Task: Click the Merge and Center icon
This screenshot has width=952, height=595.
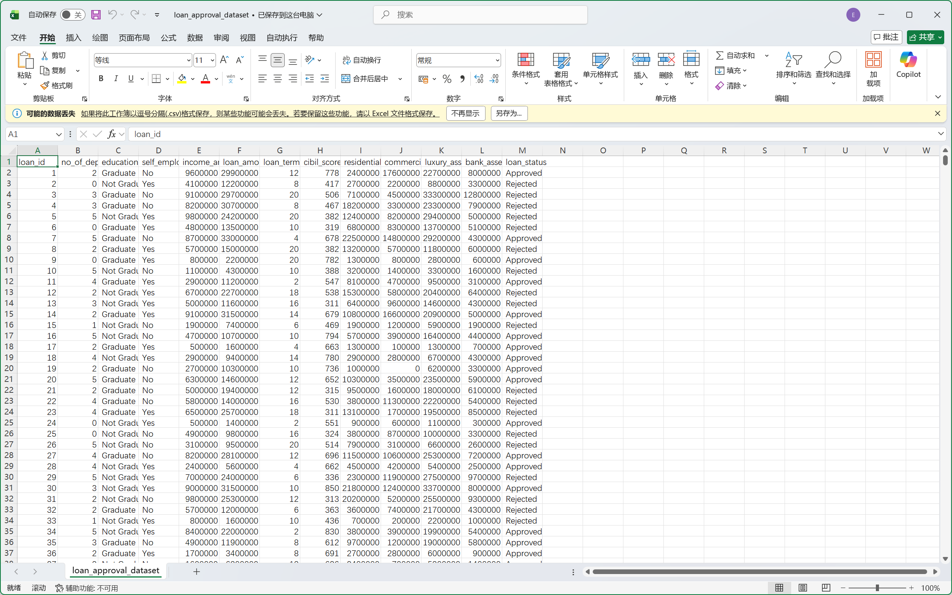Action: click(346, 79)
